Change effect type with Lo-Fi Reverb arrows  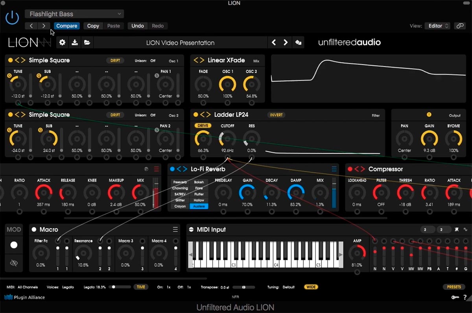[182, 169]
